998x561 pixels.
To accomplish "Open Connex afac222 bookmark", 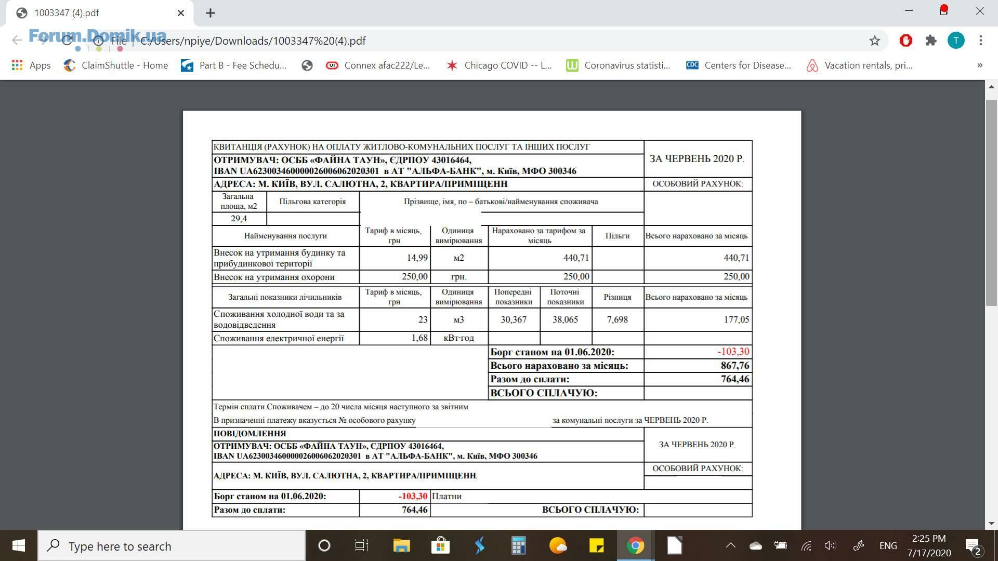I will pyautogui.click(x=378, y=65).
